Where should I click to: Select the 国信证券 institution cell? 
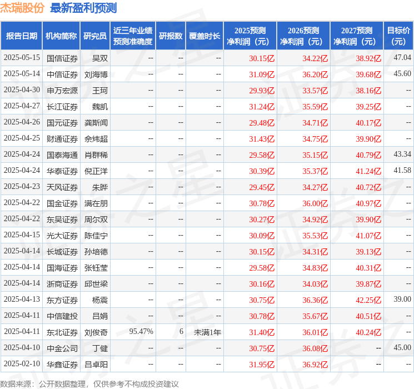click(62, 58)
